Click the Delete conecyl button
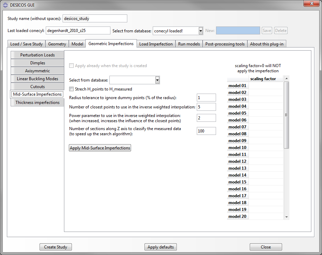Image resolution: width=322 pixels, height=255 pixels. pyautogui.click(x=281, y=31)
